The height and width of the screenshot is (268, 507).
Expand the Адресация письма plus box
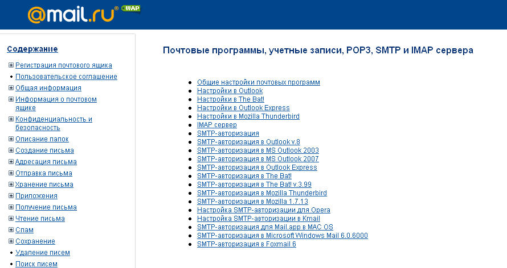coord(11,162)
